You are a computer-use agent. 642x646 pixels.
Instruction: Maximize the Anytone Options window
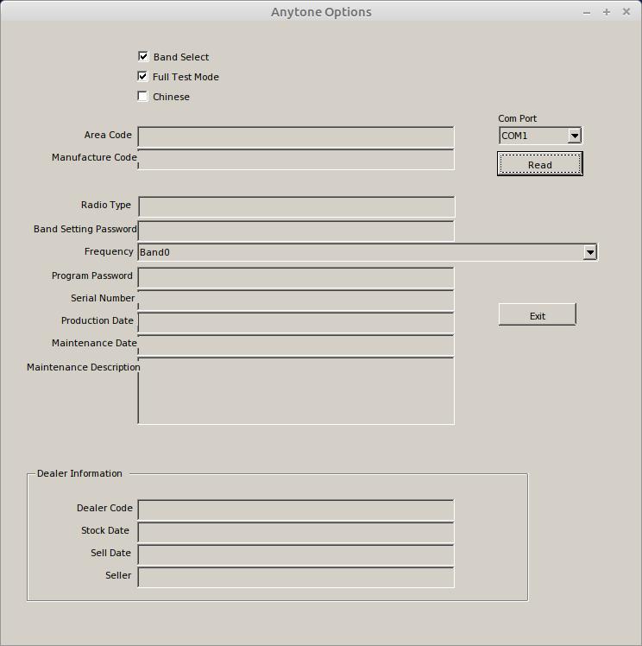pos(607,12)
